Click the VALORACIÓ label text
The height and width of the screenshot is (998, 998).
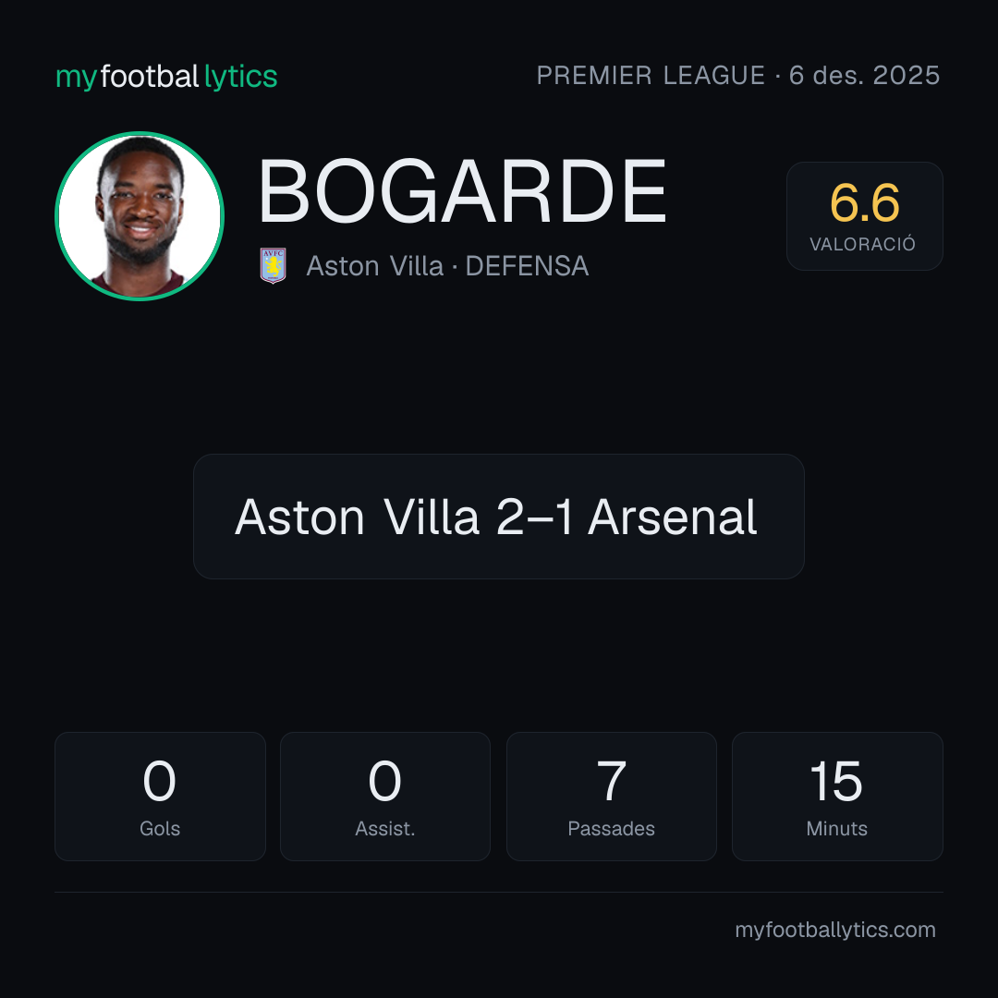click(862, 244)
